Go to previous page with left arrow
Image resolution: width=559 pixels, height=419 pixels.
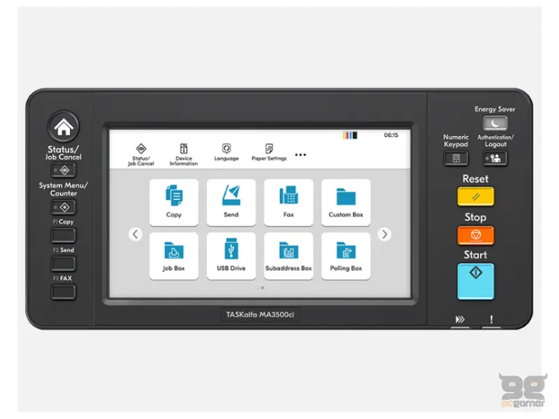(x=136, y=235)
